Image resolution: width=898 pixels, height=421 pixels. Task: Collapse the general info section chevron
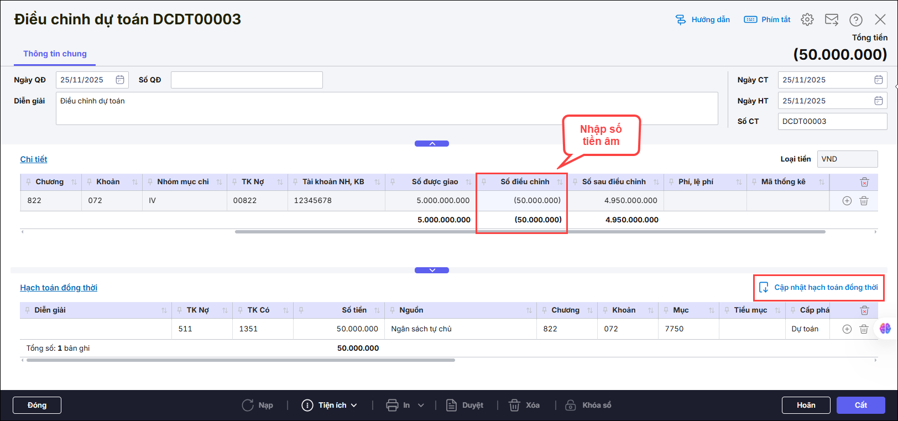point(432,144)
